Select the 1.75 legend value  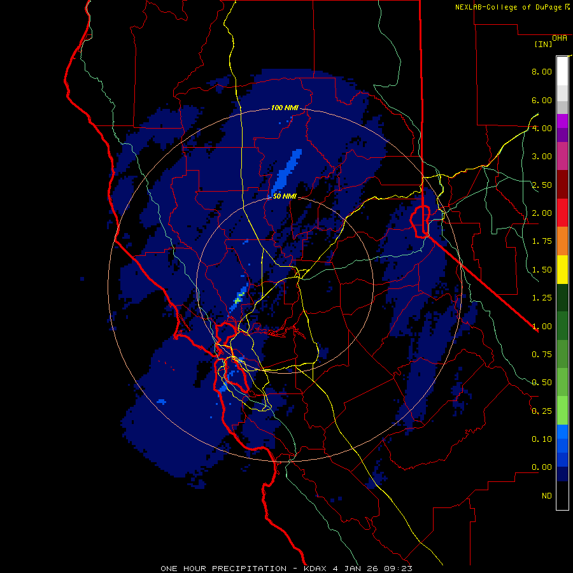[x=542, y=241]
